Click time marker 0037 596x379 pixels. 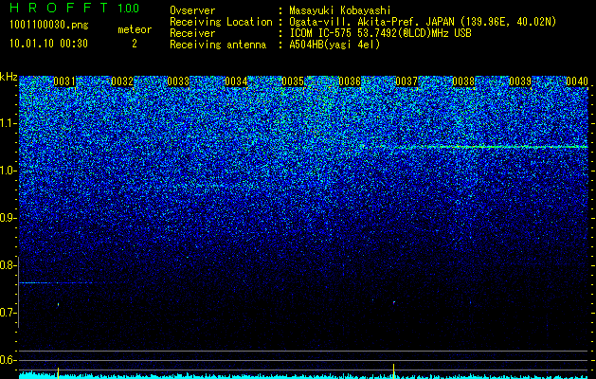tap(406, 81)
